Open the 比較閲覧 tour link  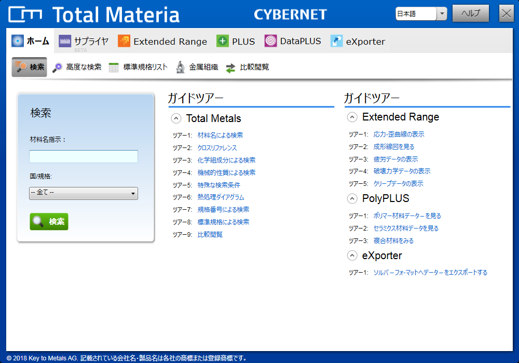[x=210, y=235]
